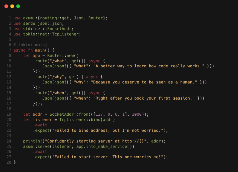Click serde_json::json import line

click(x=39, y=24)
